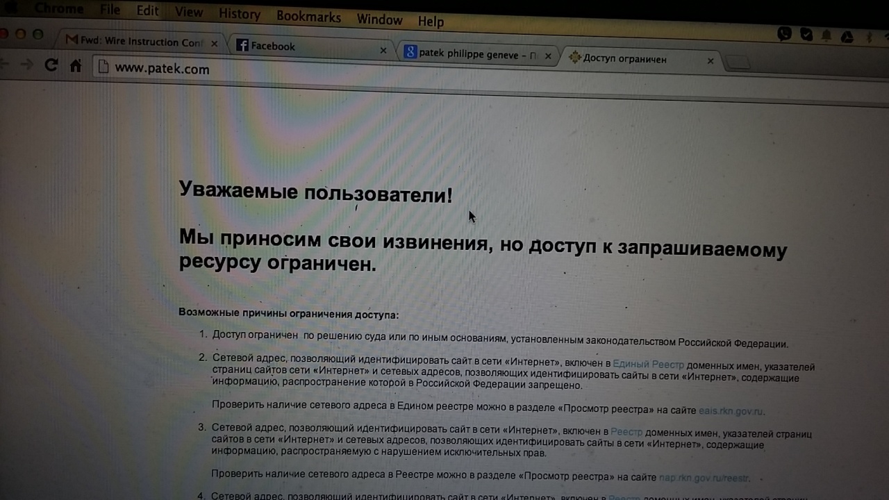Open the View menu
The image size is (889, 500).
pos(189,12)
